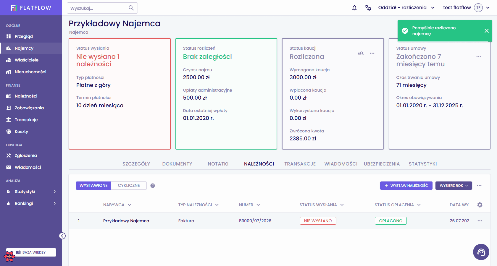Click the Wystaw należność button
The width and height of the screenshot is (497, 266).
pos(406,186)
